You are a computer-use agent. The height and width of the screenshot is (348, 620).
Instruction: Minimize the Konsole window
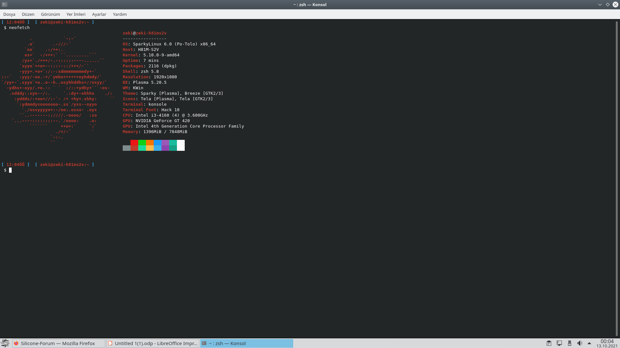pos(600,5)
